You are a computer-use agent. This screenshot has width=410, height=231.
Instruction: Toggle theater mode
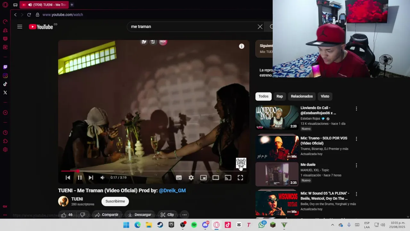[216, 177]
